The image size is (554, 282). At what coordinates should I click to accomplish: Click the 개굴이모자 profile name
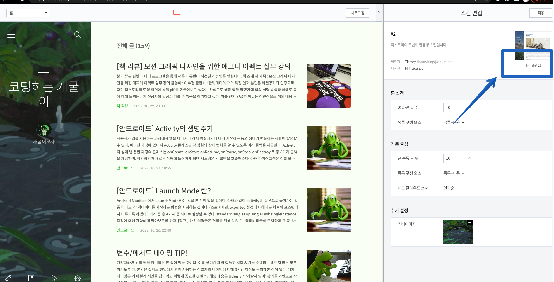point(44,142)
